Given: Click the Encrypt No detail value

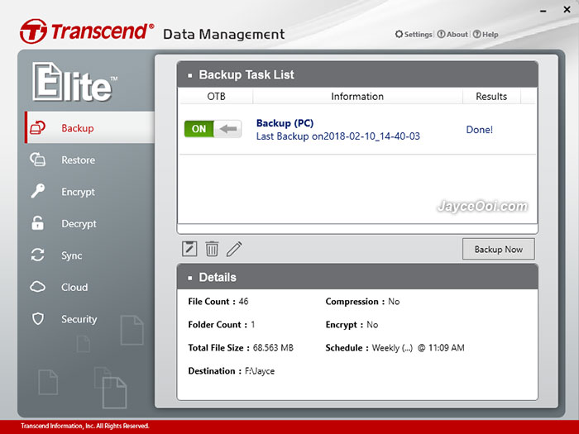Looking at the screenshot, I should click(372, 324).
